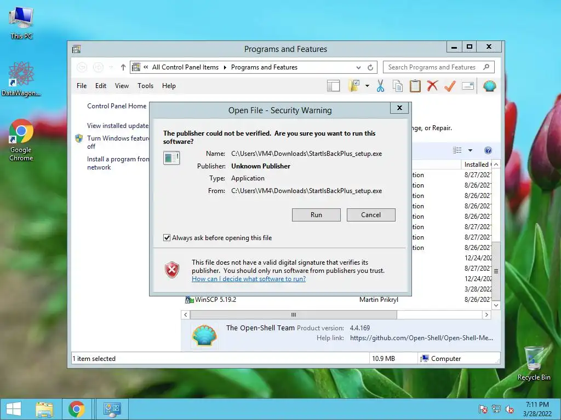Click the list scroll down arrow

point(496,305)
